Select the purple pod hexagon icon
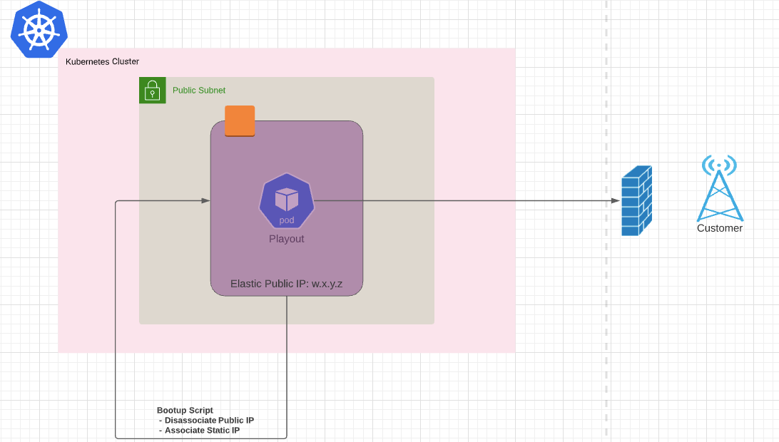Screen dimensions: 779x442 tap(287, 202)
